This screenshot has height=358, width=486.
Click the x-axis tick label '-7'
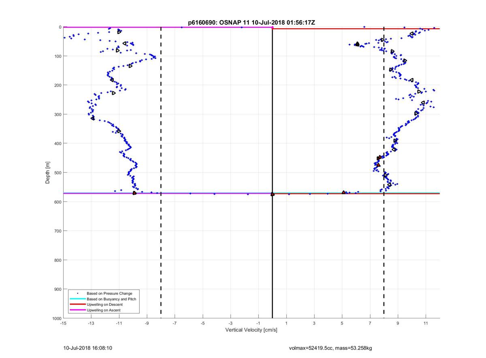pyautogui.click(x=175, y=324)
